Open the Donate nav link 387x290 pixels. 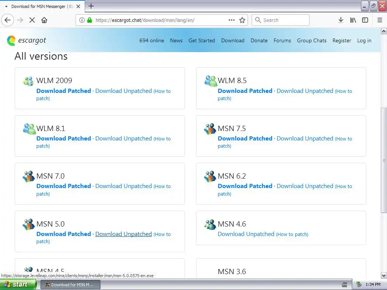(259, 40)
